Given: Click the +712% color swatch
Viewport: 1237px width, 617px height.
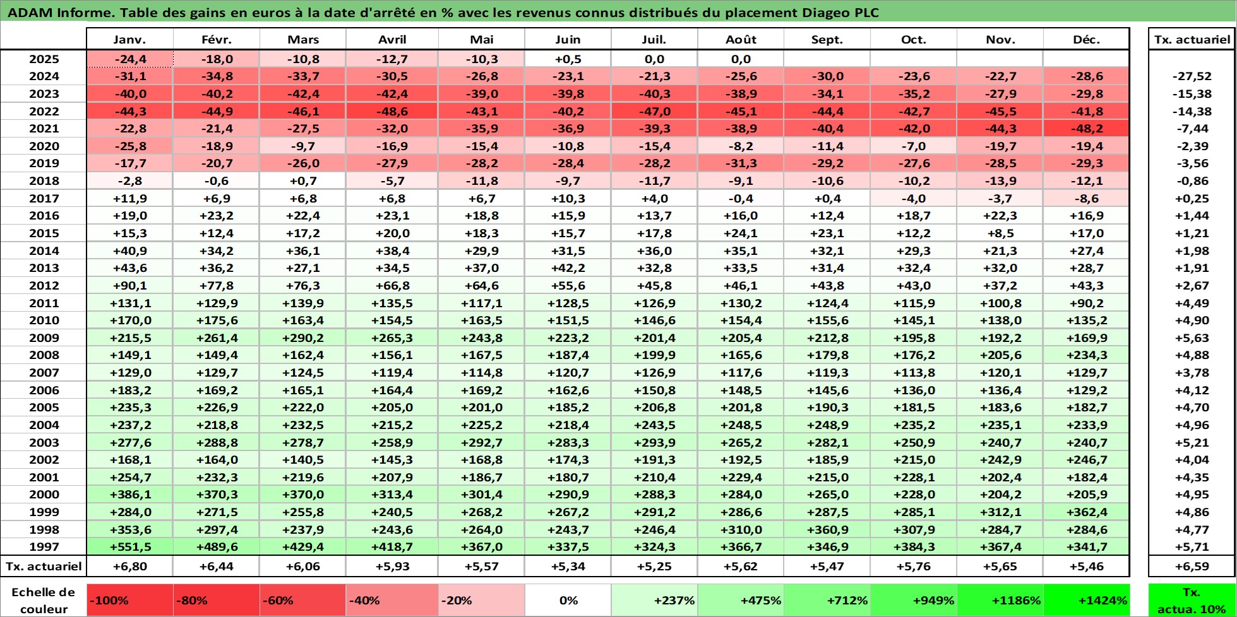Looking at the screenshot, I should pos(827,600).
